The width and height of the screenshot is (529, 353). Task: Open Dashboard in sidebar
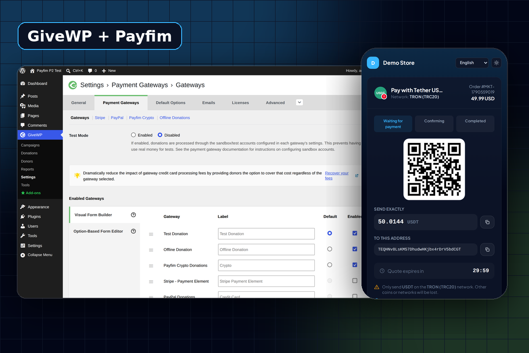tap(34, 83)
